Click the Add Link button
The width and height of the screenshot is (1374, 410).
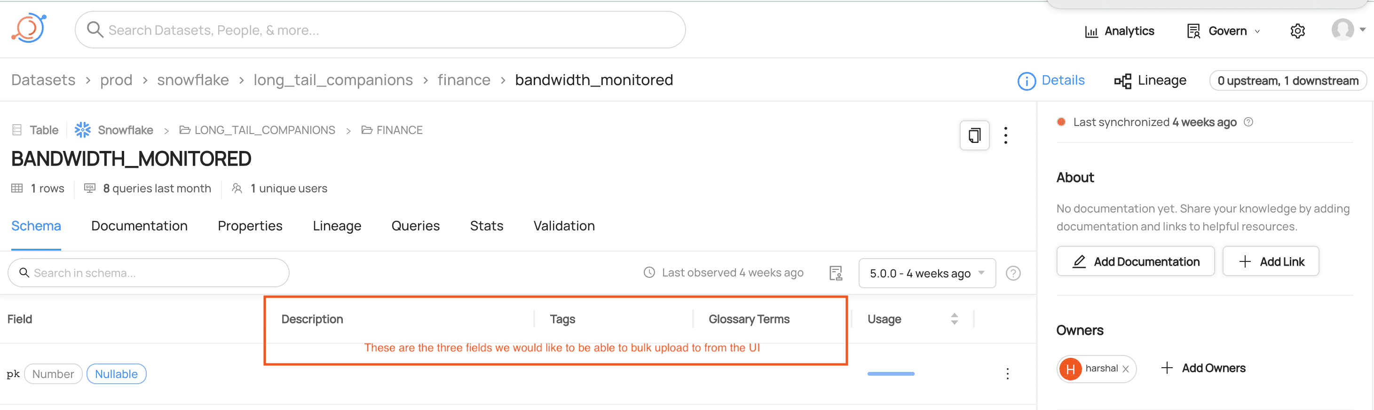(1270, 261)
